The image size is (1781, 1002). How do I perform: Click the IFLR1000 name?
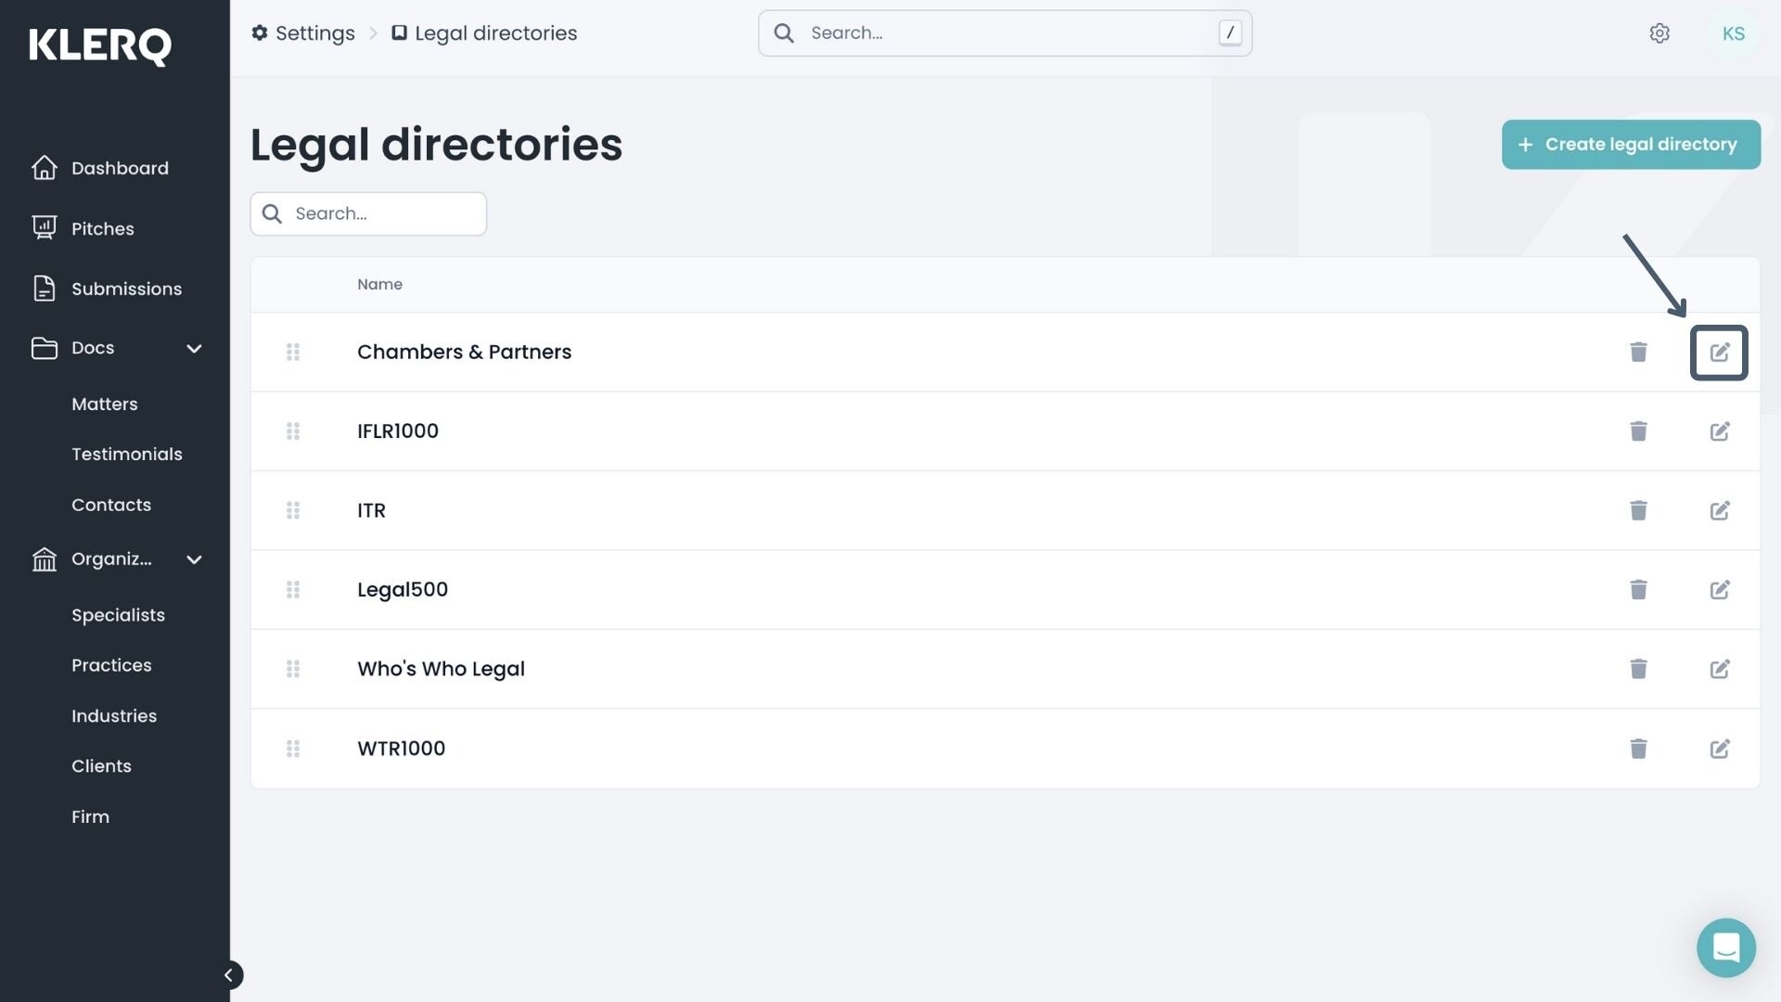[398, 431]
